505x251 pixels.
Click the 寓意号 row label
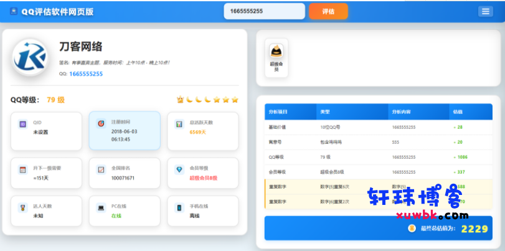click(x=275, y=142)
